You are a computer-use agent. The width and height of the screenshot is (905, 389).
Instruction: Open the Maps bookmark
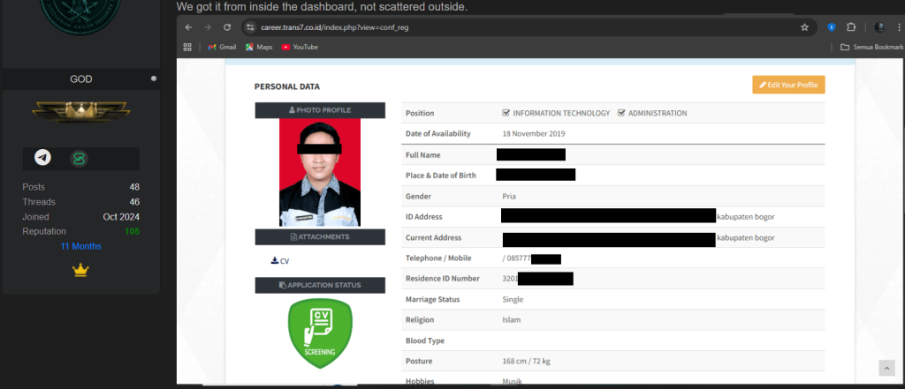(x=258, y=47)
